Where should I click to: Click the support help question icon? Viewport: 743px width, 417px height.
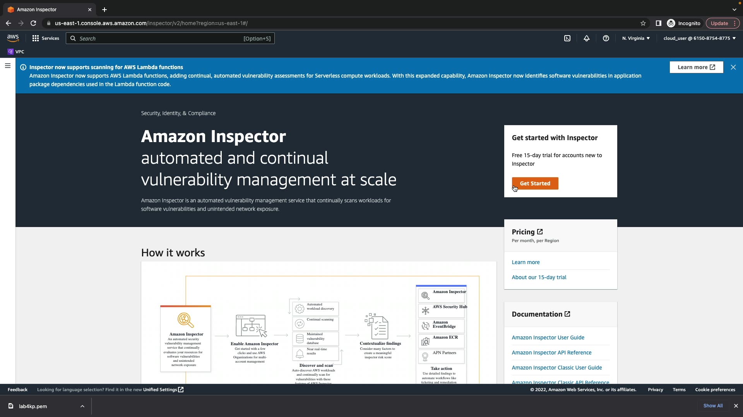point(606,38)
